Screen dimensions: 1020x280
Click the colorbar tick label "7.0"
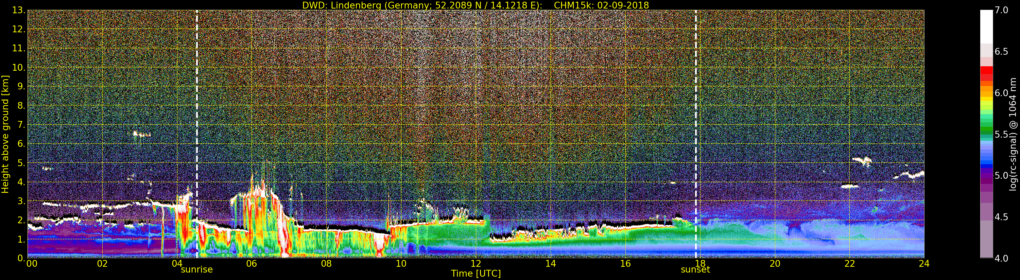click(x=1001, y=10)
